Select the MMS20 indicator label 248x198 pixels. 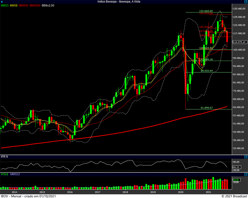pyautogui.click(x=24, y=6)
